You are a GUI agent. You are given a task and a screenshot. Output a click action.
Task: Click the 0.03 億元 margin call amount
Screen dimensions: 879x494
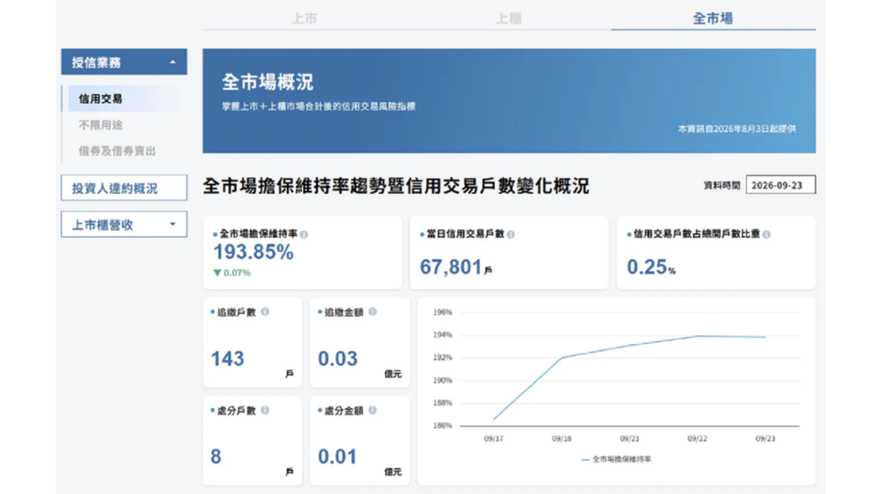click(337, 358)
